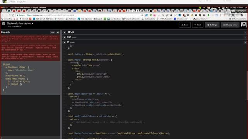Viewport: 248px width, 139px height.
Task: Click the third red warning message in console
Action: pyautogui.click(x=30, y=57)
